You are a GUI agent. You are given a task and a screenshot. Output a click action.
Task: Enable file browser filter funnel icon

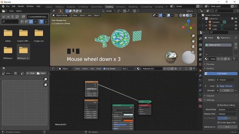click(41, 22)
